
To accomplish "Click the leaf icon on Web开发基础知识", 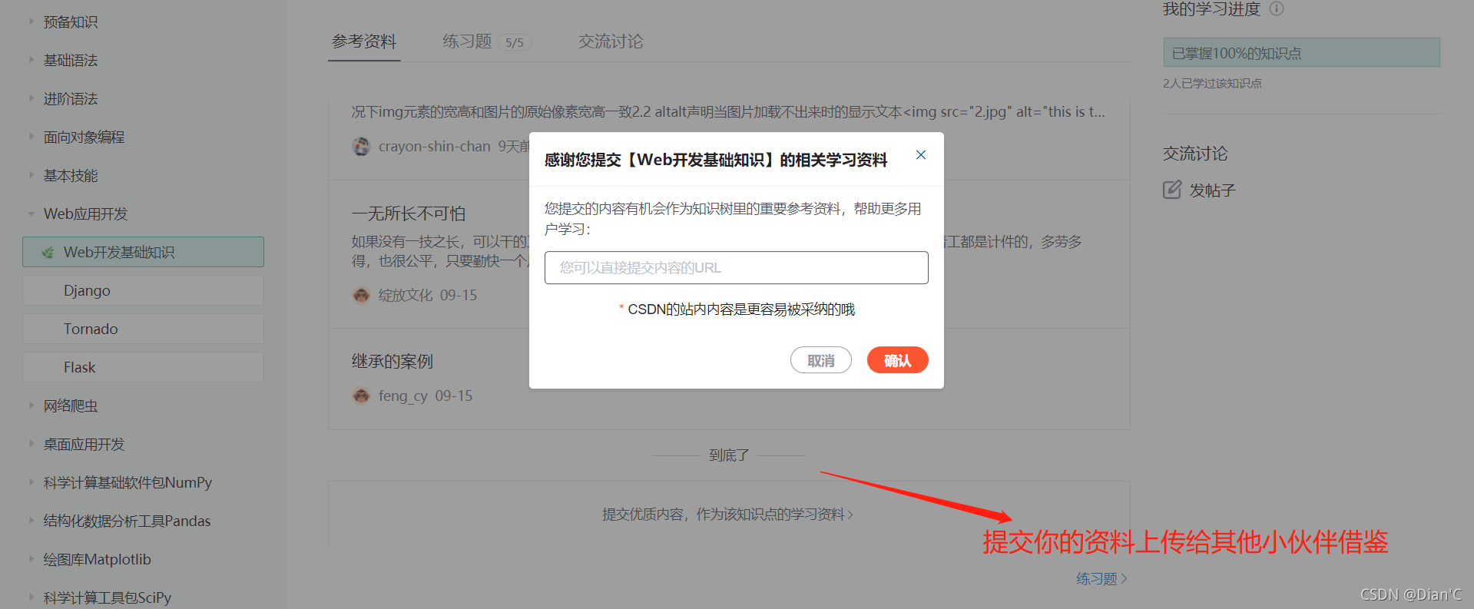I will (48, 252).
